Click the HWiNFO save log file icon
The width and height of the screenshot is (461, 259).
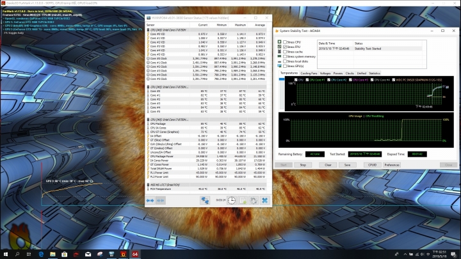(x=242, y=200)
